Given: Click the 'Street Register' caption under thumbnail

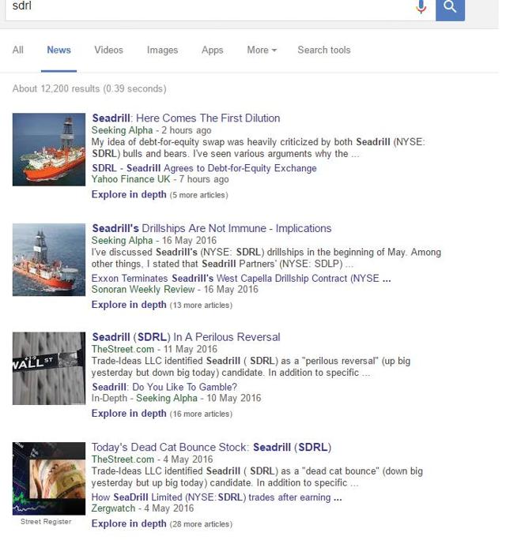Looking at the screenshot, I should point(46,521).
